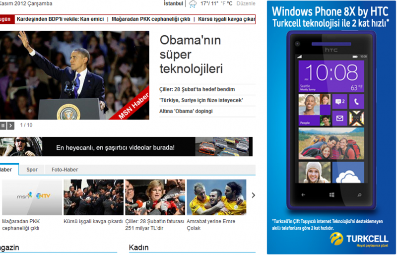Click the date text 'Kasım 2012 Çarşamba'
Screen dimensions: 397x255
[x=26, y=3]
